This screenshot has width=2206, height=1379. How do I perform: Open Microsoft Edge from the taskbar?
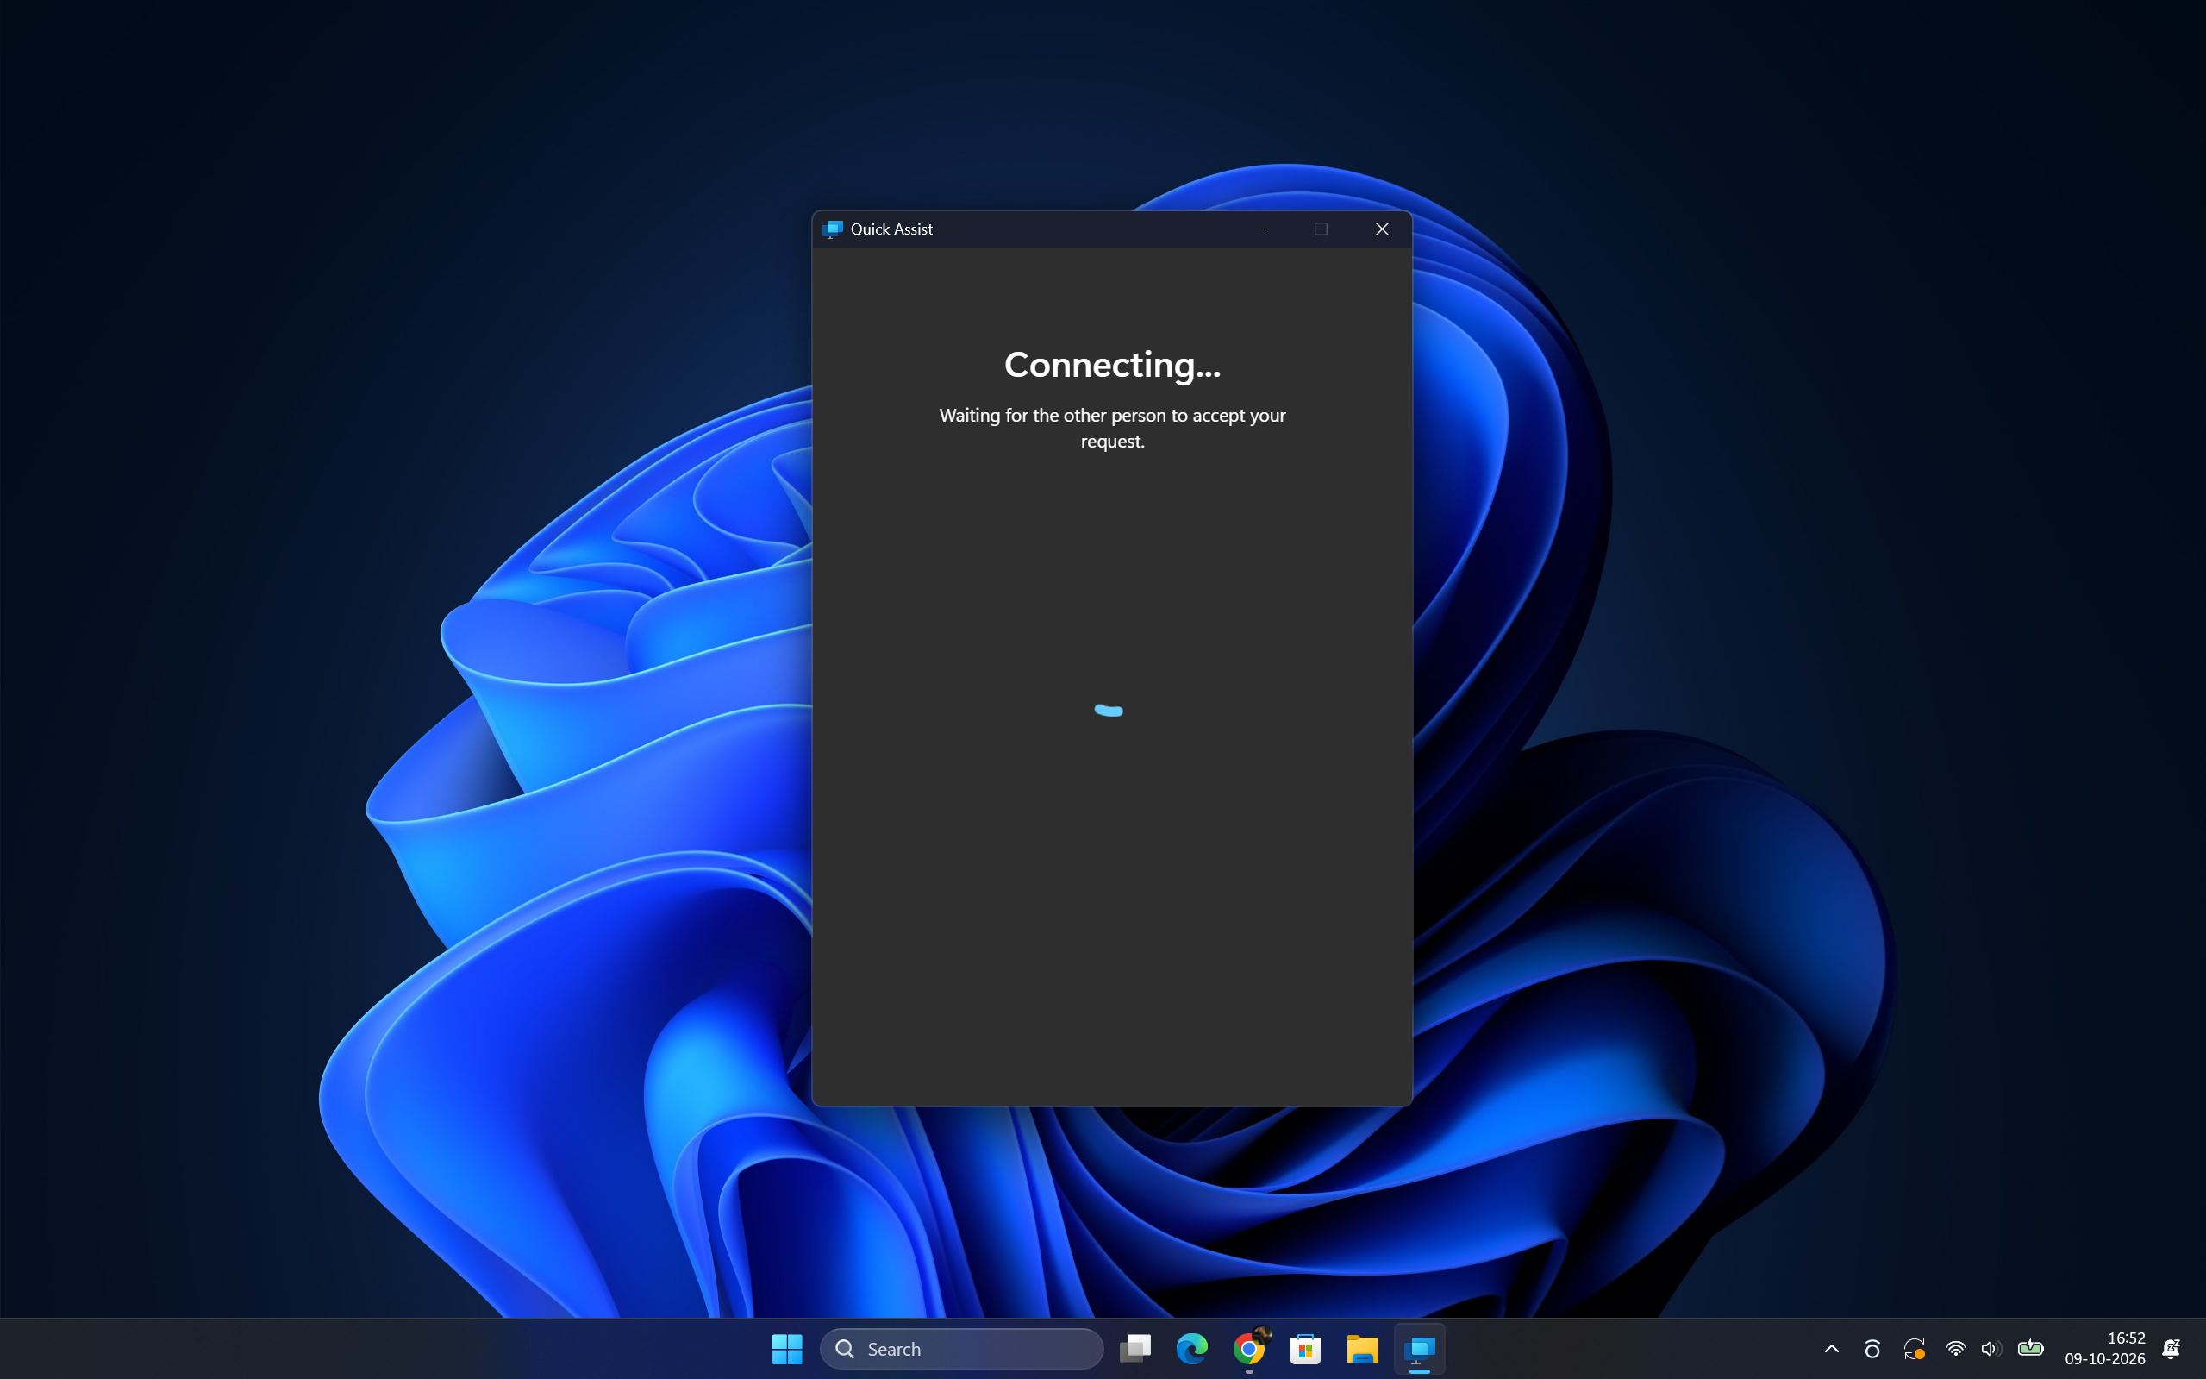point(1191,1348)
